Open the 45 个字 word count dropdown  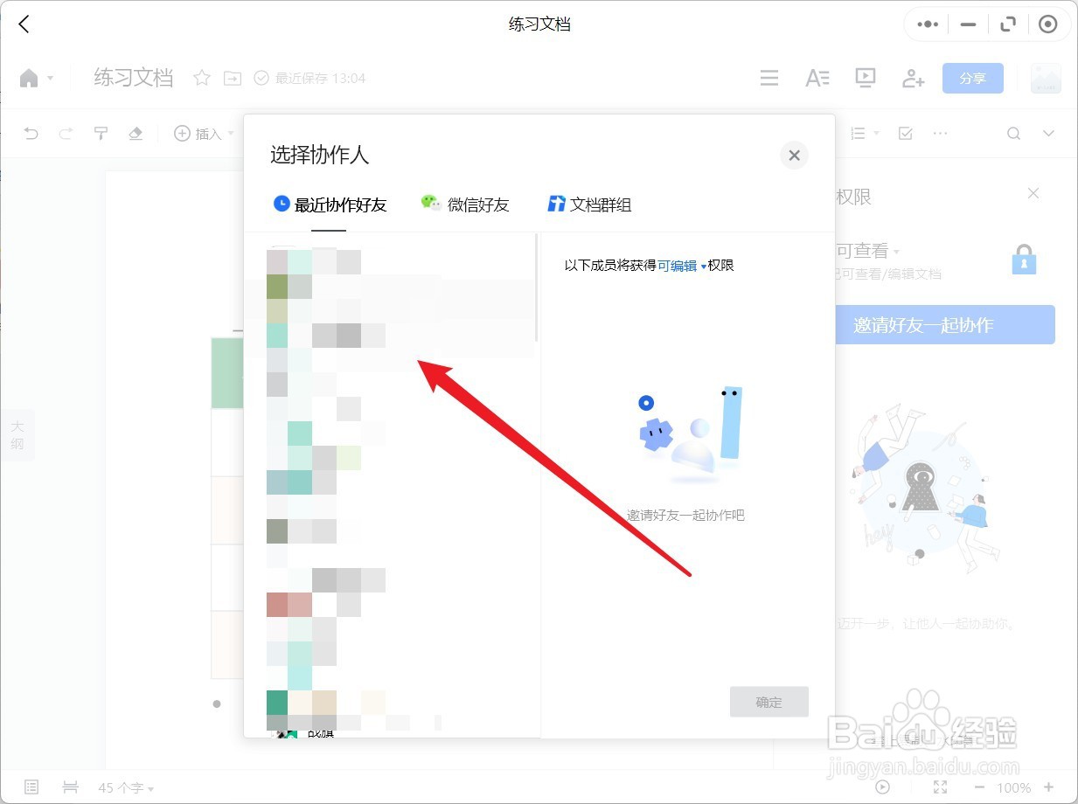pos(126,788)
